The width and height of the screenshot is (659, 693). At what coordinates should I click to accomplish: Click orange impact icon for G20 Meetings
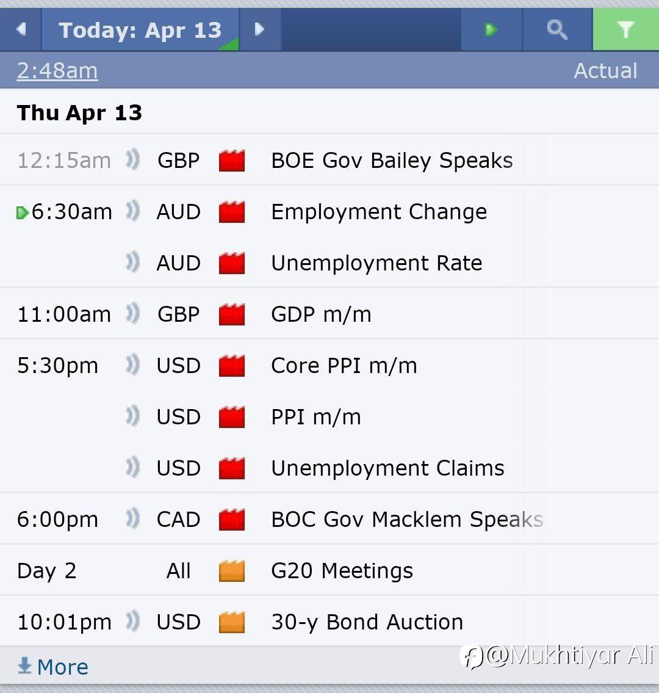tap(232, 571)
